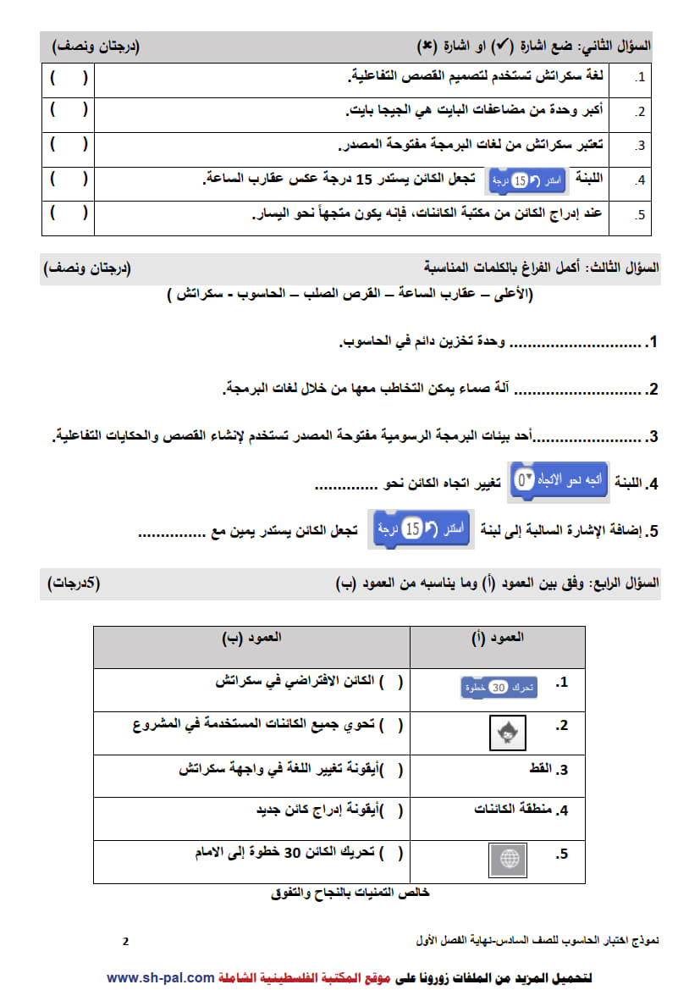This screenshot has width=700, height=990.
Task: Click the turn 15 degrees block in question 4
Action: click(526, 181)
